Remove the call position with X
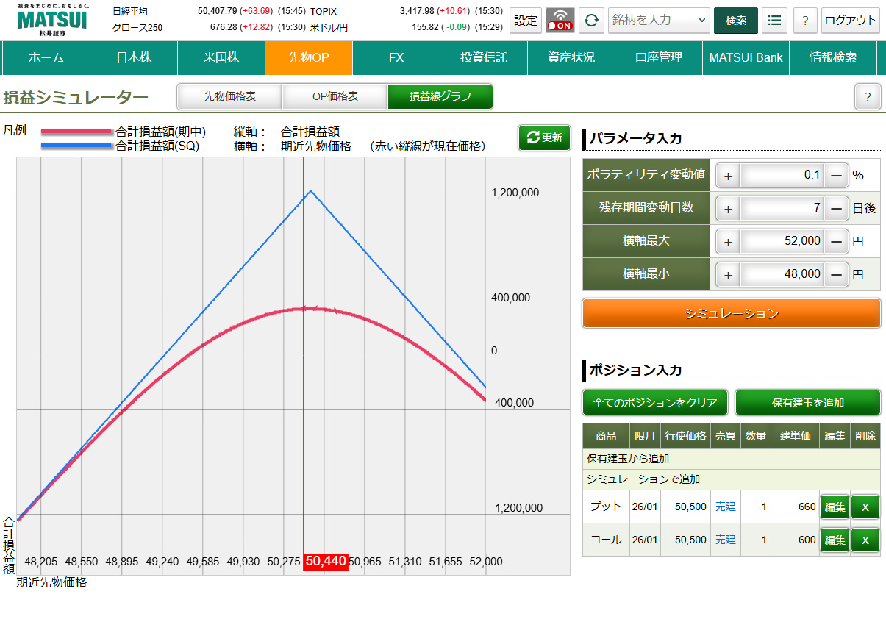 click(x=865, y=540)
